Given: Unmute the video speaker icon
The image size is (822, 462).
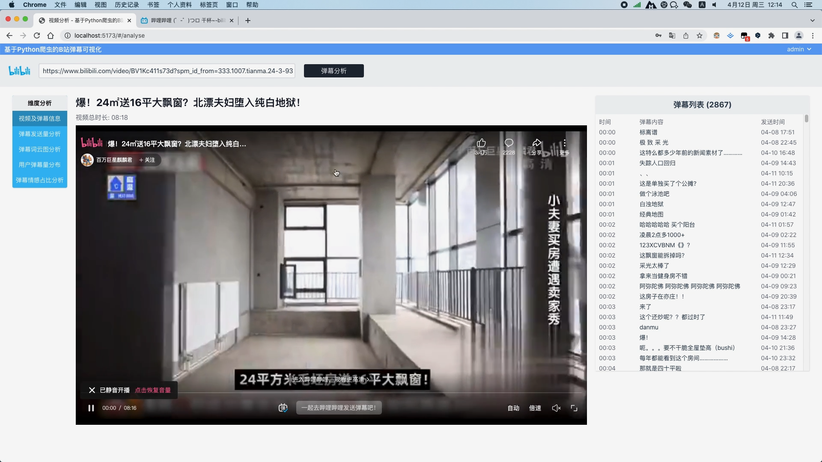Looking at the screenshot, I should pos(556,408).
